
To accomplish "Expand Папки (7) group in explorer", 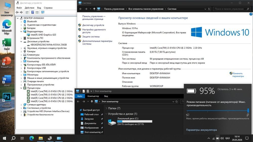I will pos(106,108).
